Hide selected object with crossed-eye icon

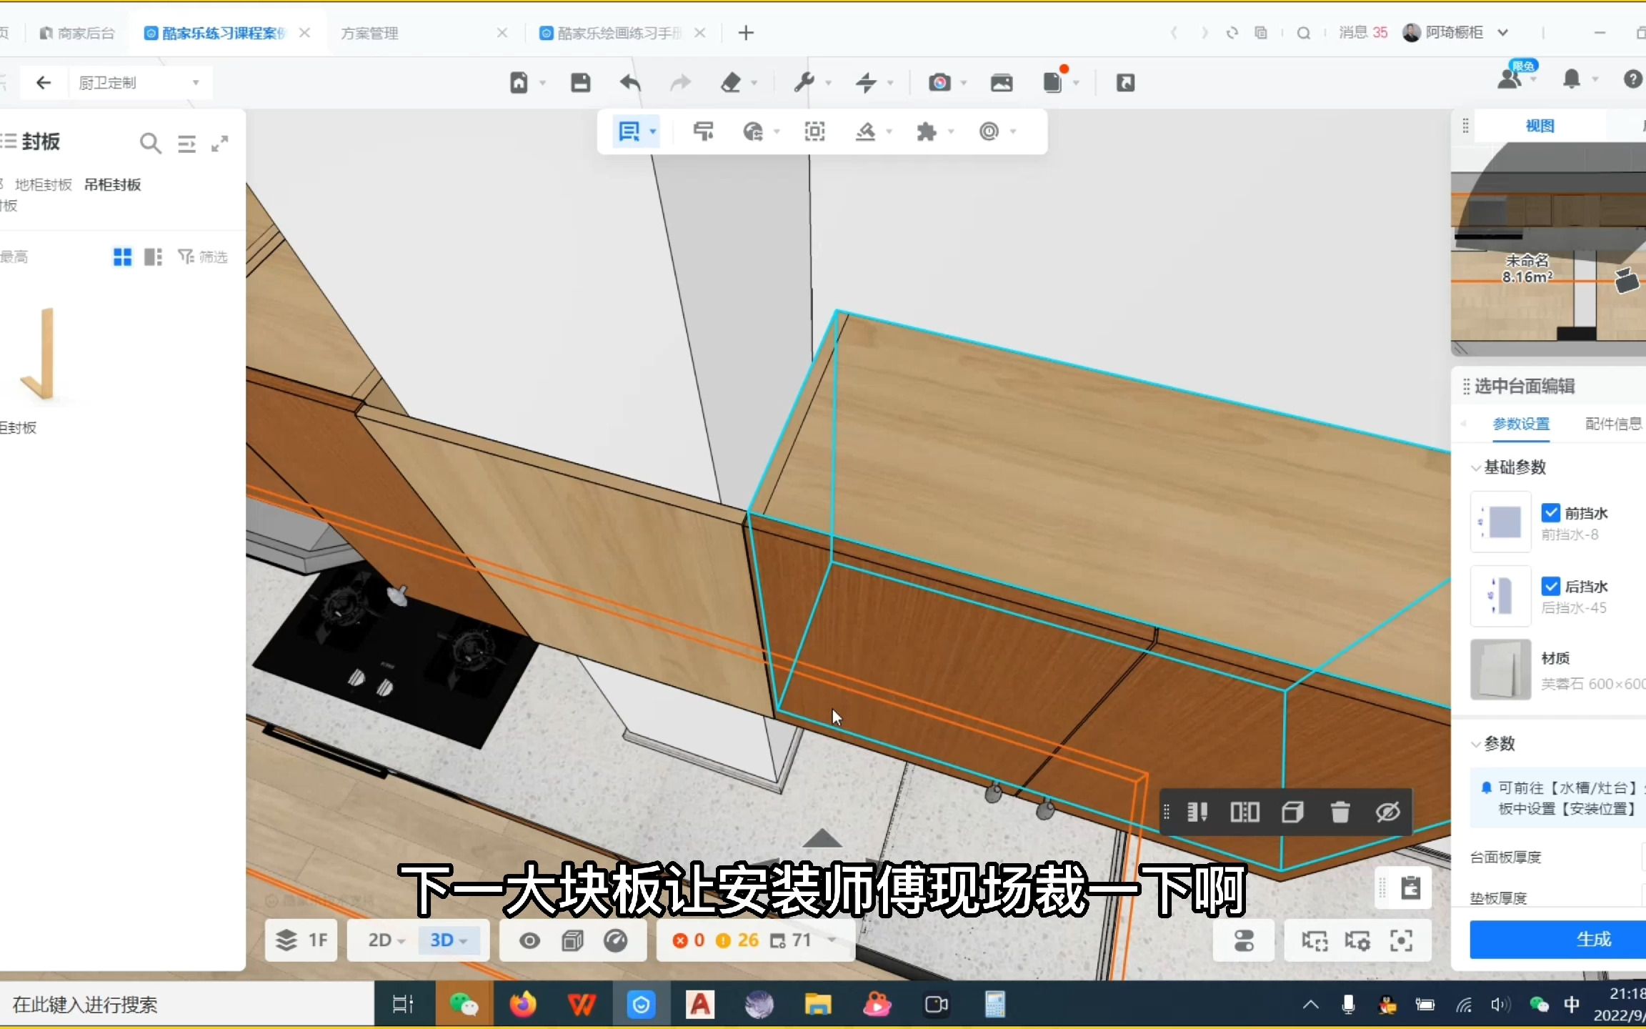point(1387,812)
